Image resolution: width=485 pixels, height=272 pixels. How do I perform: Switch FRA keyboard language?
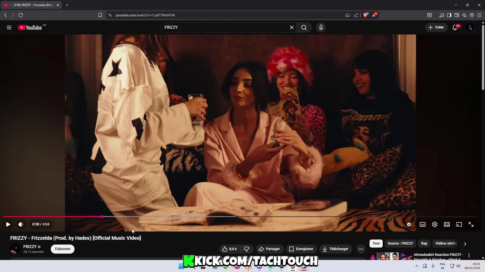pos(443,266)
